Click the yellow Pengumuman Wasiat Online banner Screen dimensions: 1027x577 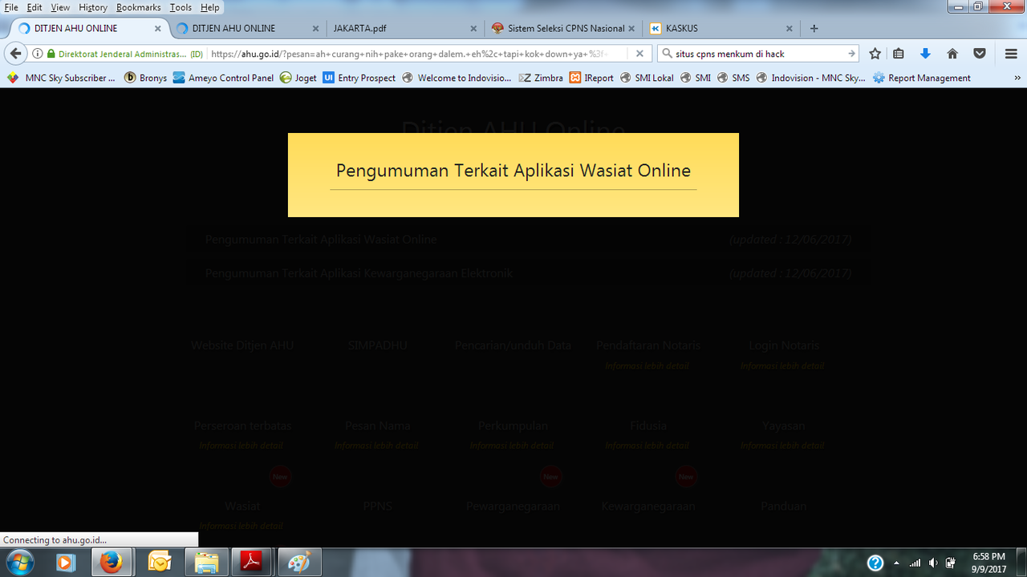pyautogui.click(x=513, y=175)
